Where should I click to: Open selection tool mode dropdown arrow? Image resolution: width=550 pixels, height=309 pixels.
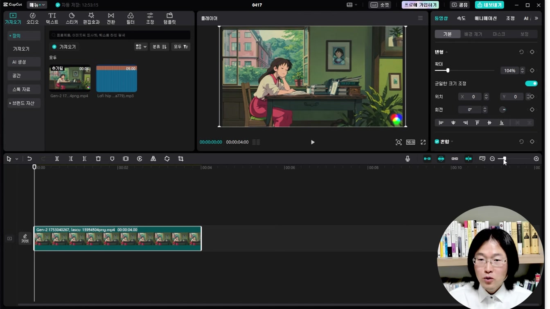(17, 159)
